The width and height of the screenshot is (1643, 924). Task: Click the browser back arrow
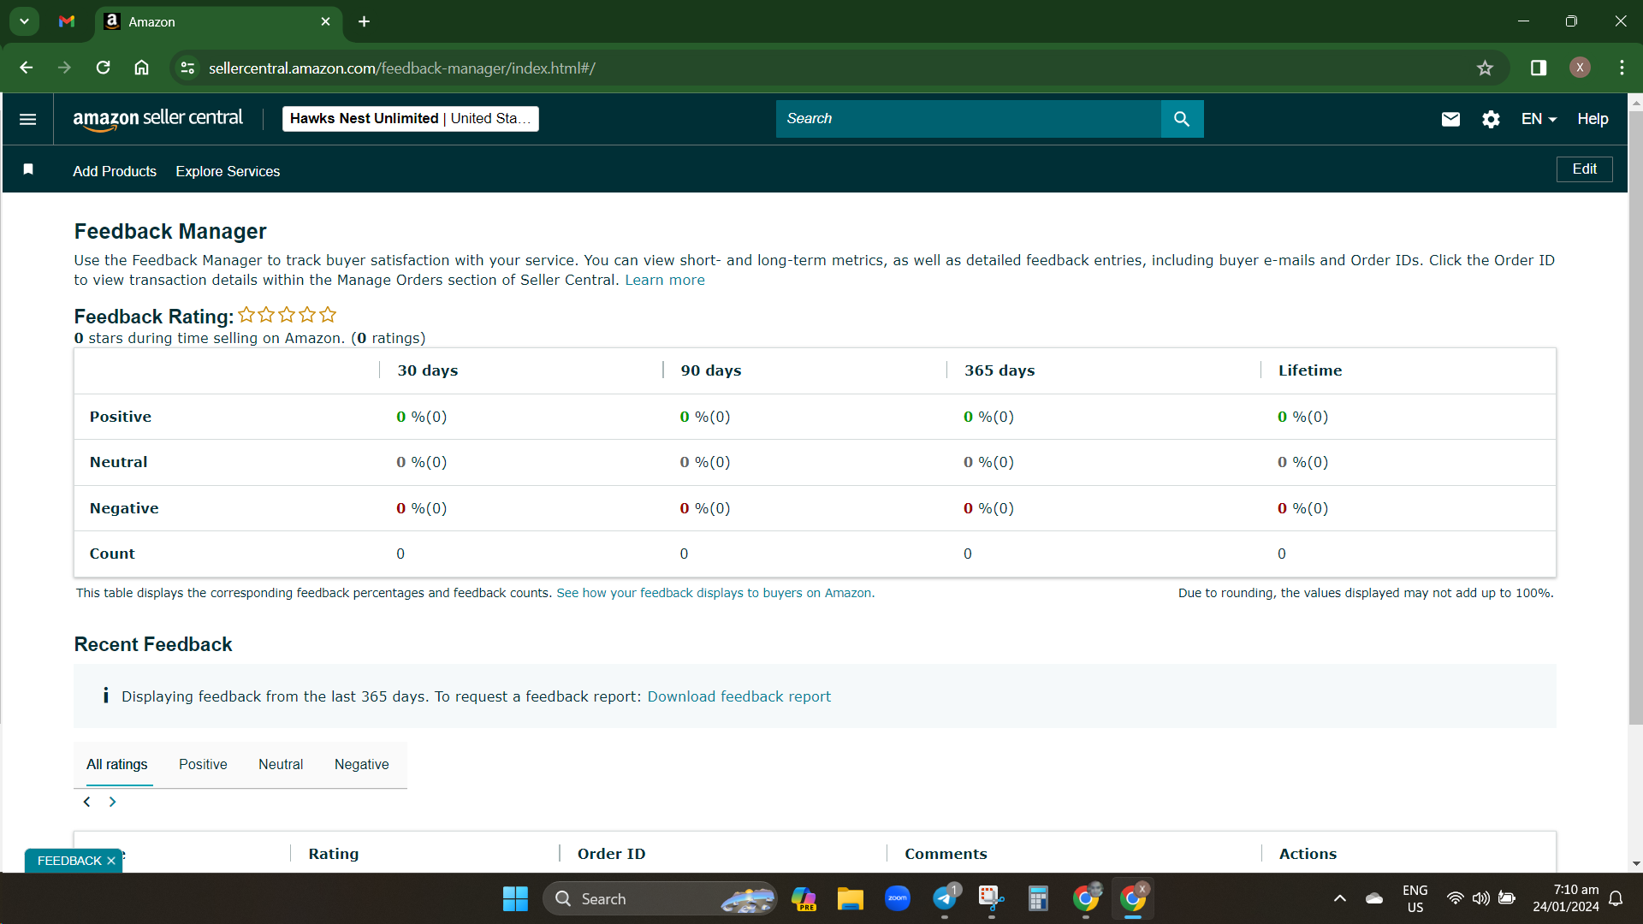(27, 68)
